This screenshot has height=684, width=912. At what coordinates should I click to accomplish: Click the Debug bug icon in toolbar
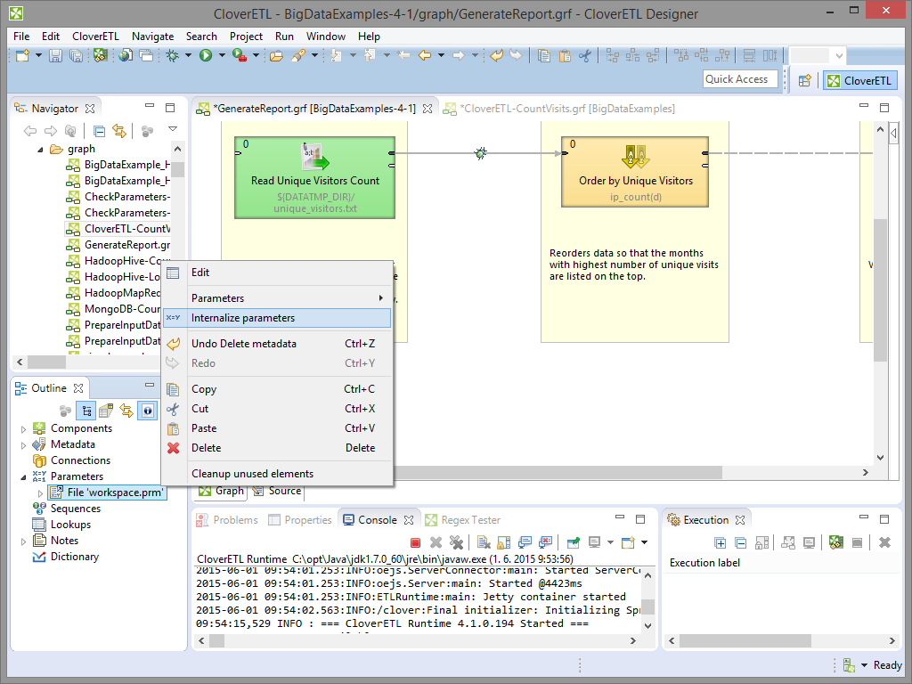172,55
